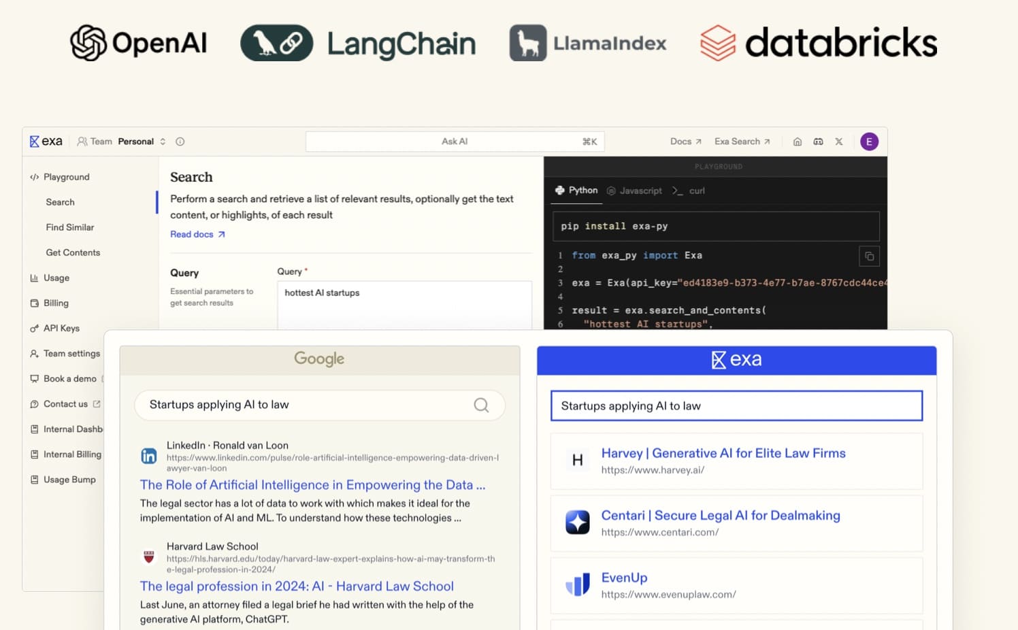The image size is (1018, 630).
Task: Click the EvenUp bars logo icon
Action: [x=578, y=584]
